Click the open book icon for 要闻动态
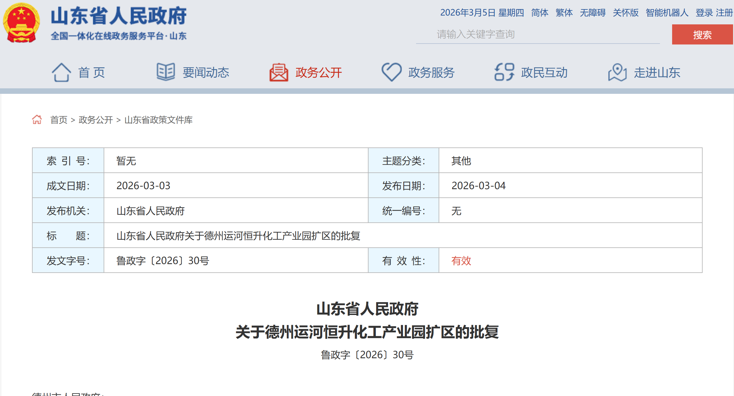Viewport: 734px width, 396px height. coord(166,72)
